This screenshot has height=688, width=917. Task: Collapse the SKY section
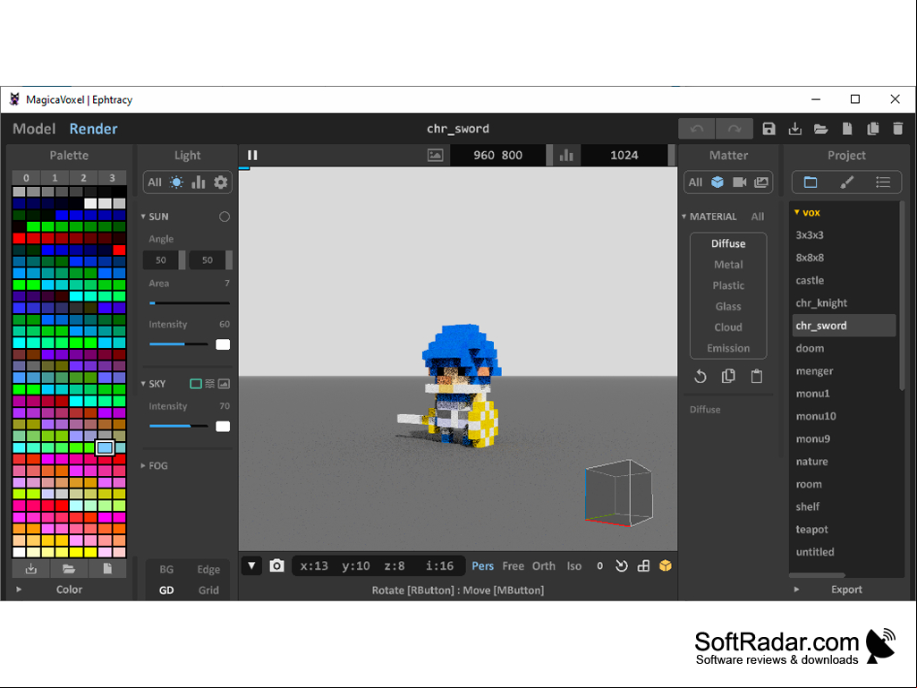[143, 384]
